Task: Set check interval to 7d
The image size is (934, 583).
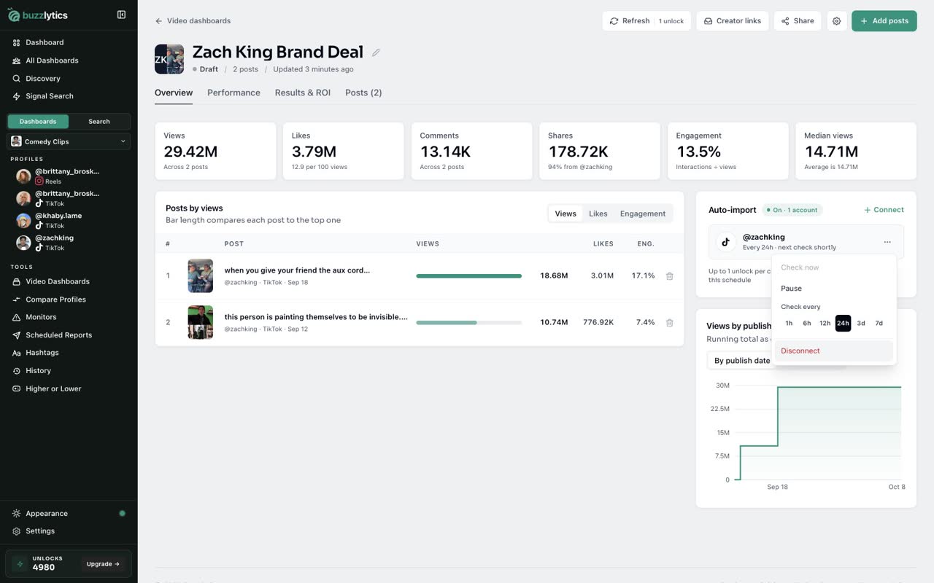Action: pos(879,323)
